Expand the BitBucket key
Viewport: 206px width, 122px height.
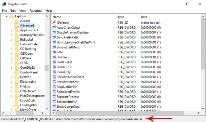coord(11,40)
